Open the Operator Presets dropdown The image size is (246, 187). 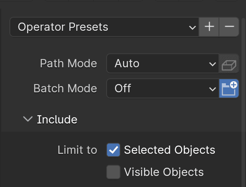click(x=104, y=27)
